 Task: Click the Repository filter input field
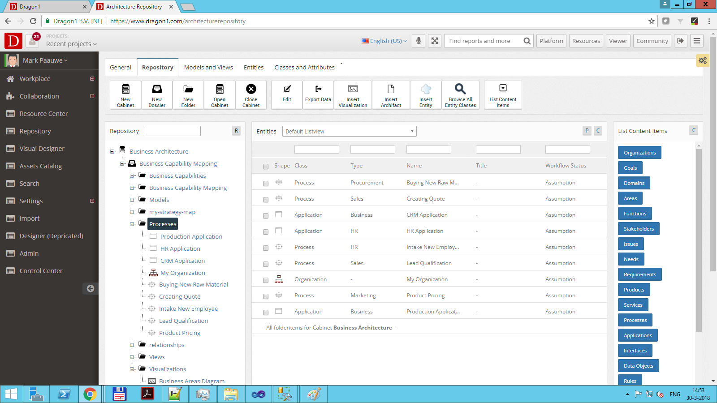(173, 131)
